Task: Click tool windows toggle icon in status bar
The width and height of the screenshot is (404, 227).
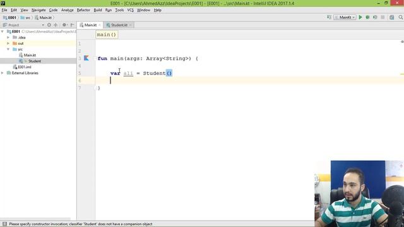Action: 4,224
